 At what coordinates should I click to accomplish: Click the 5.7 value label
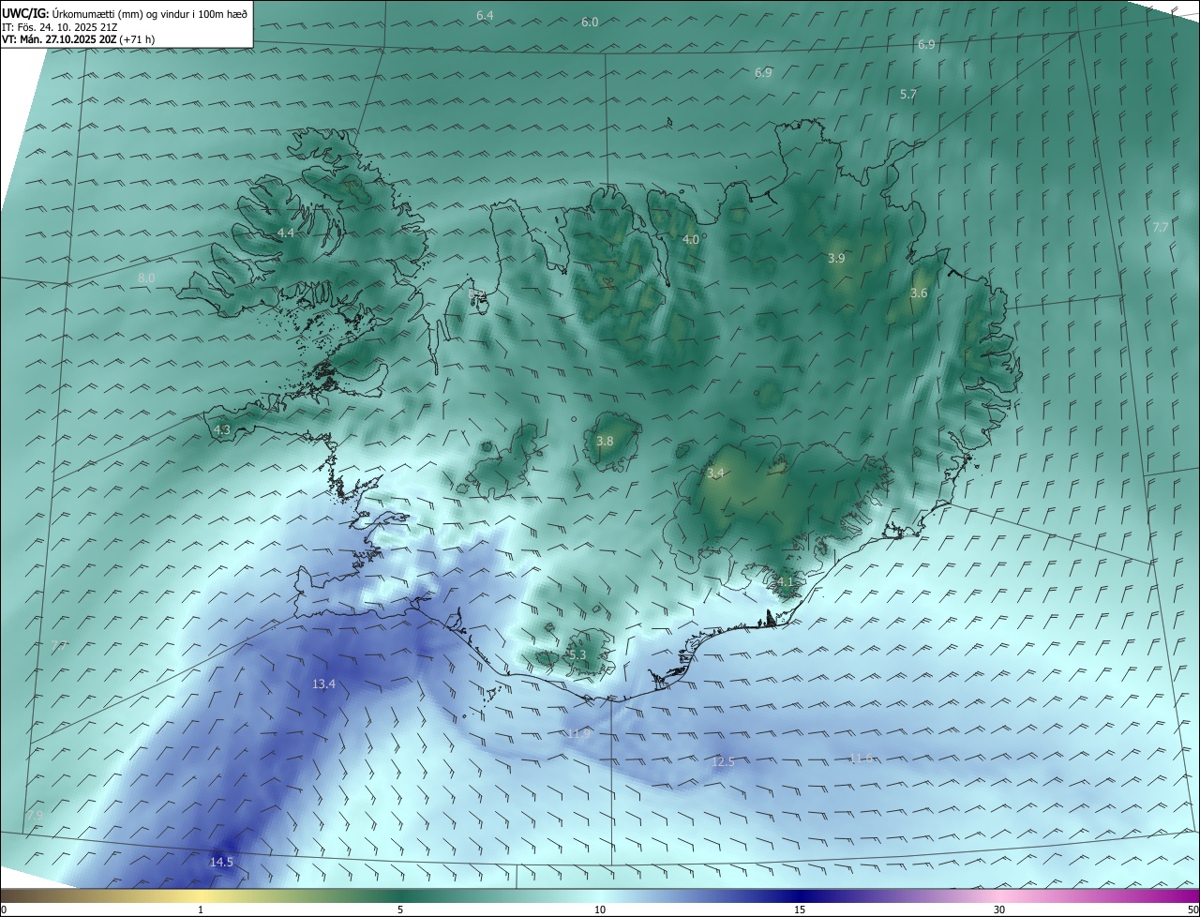click(x=907, y=95)
